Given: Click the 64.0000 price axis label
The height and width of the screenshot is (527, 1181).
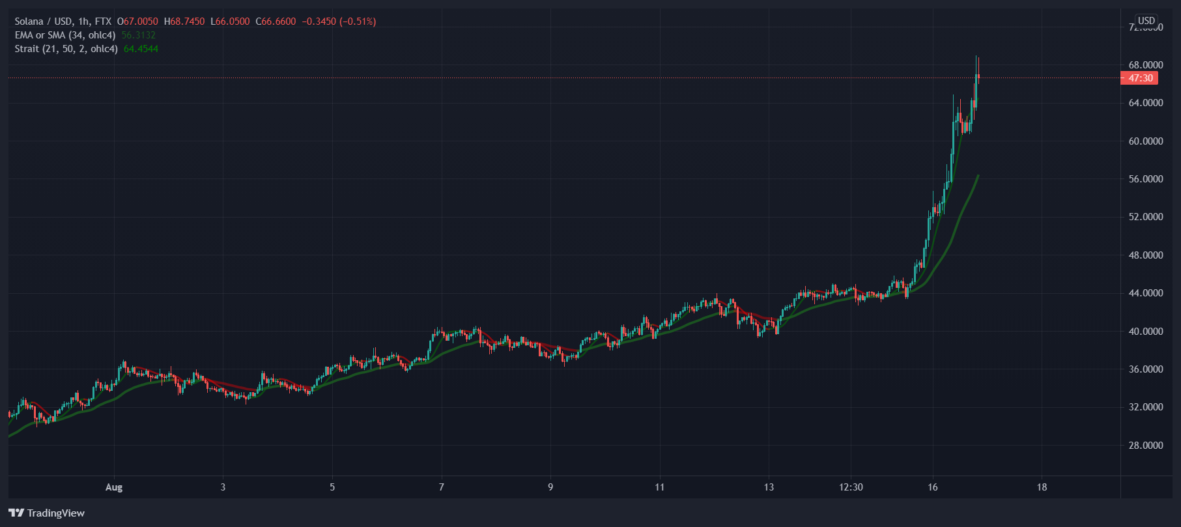Looking at the screenshot, I should 1146,103.
